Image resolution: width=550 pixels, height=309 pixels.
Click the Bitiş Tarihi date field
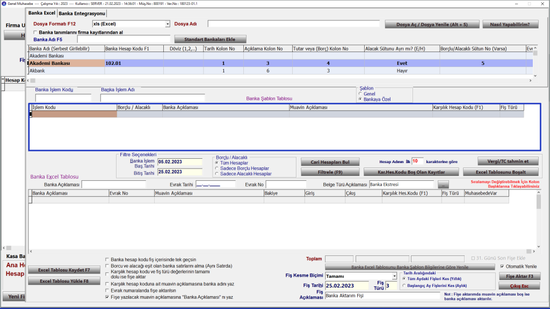pos(180,172)
